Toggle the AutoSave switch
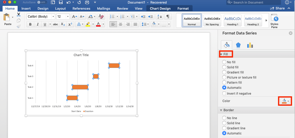 [42, 3]
